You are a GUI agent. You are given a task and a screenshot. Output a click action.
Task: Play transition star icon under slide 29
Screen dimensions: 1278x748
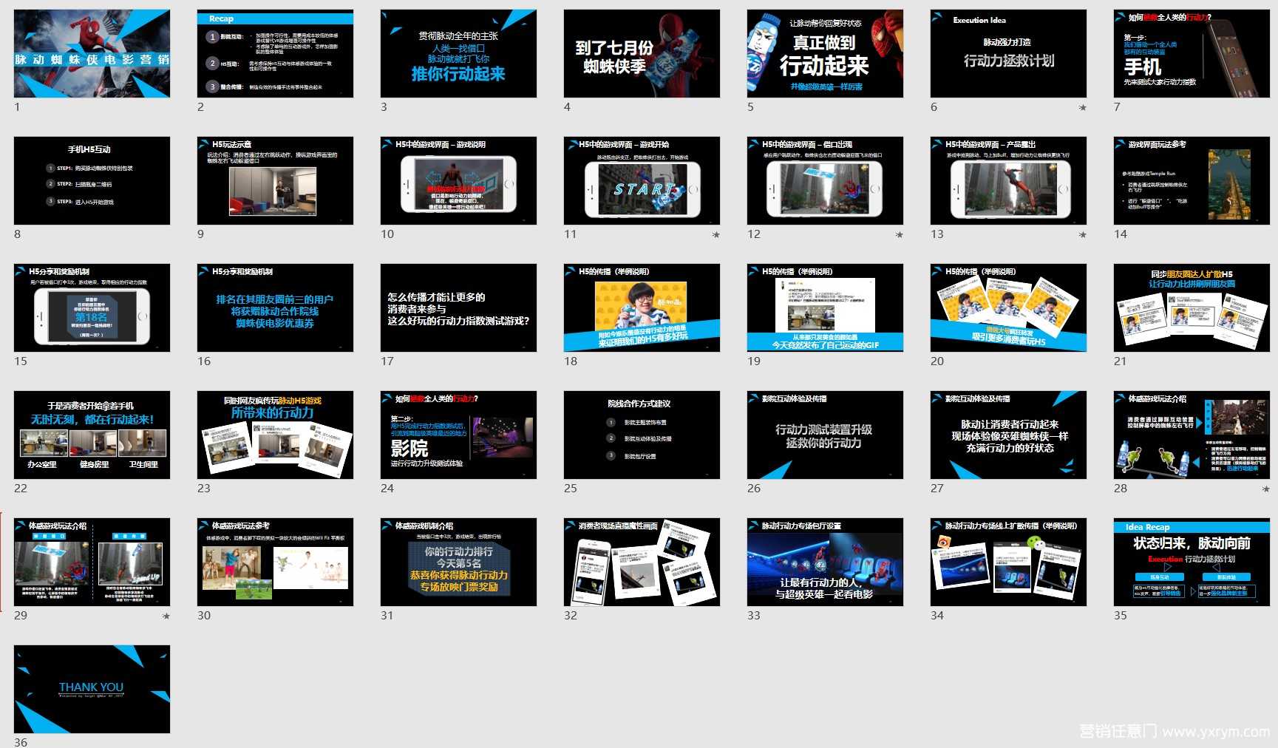pos(166,616)
